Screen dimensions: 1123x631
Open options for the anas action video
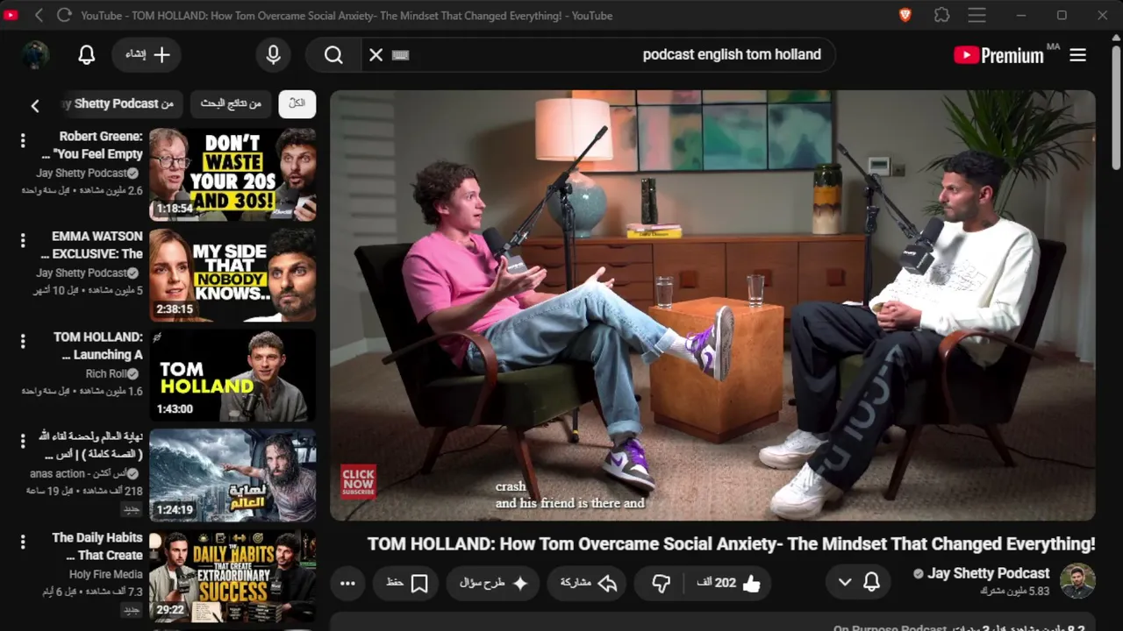click(23, 441)
